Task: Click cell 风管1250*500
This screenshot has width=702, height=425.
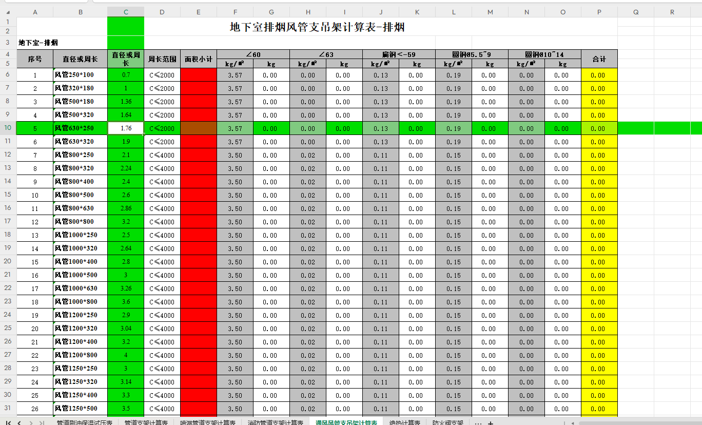Action: [80, 409]
